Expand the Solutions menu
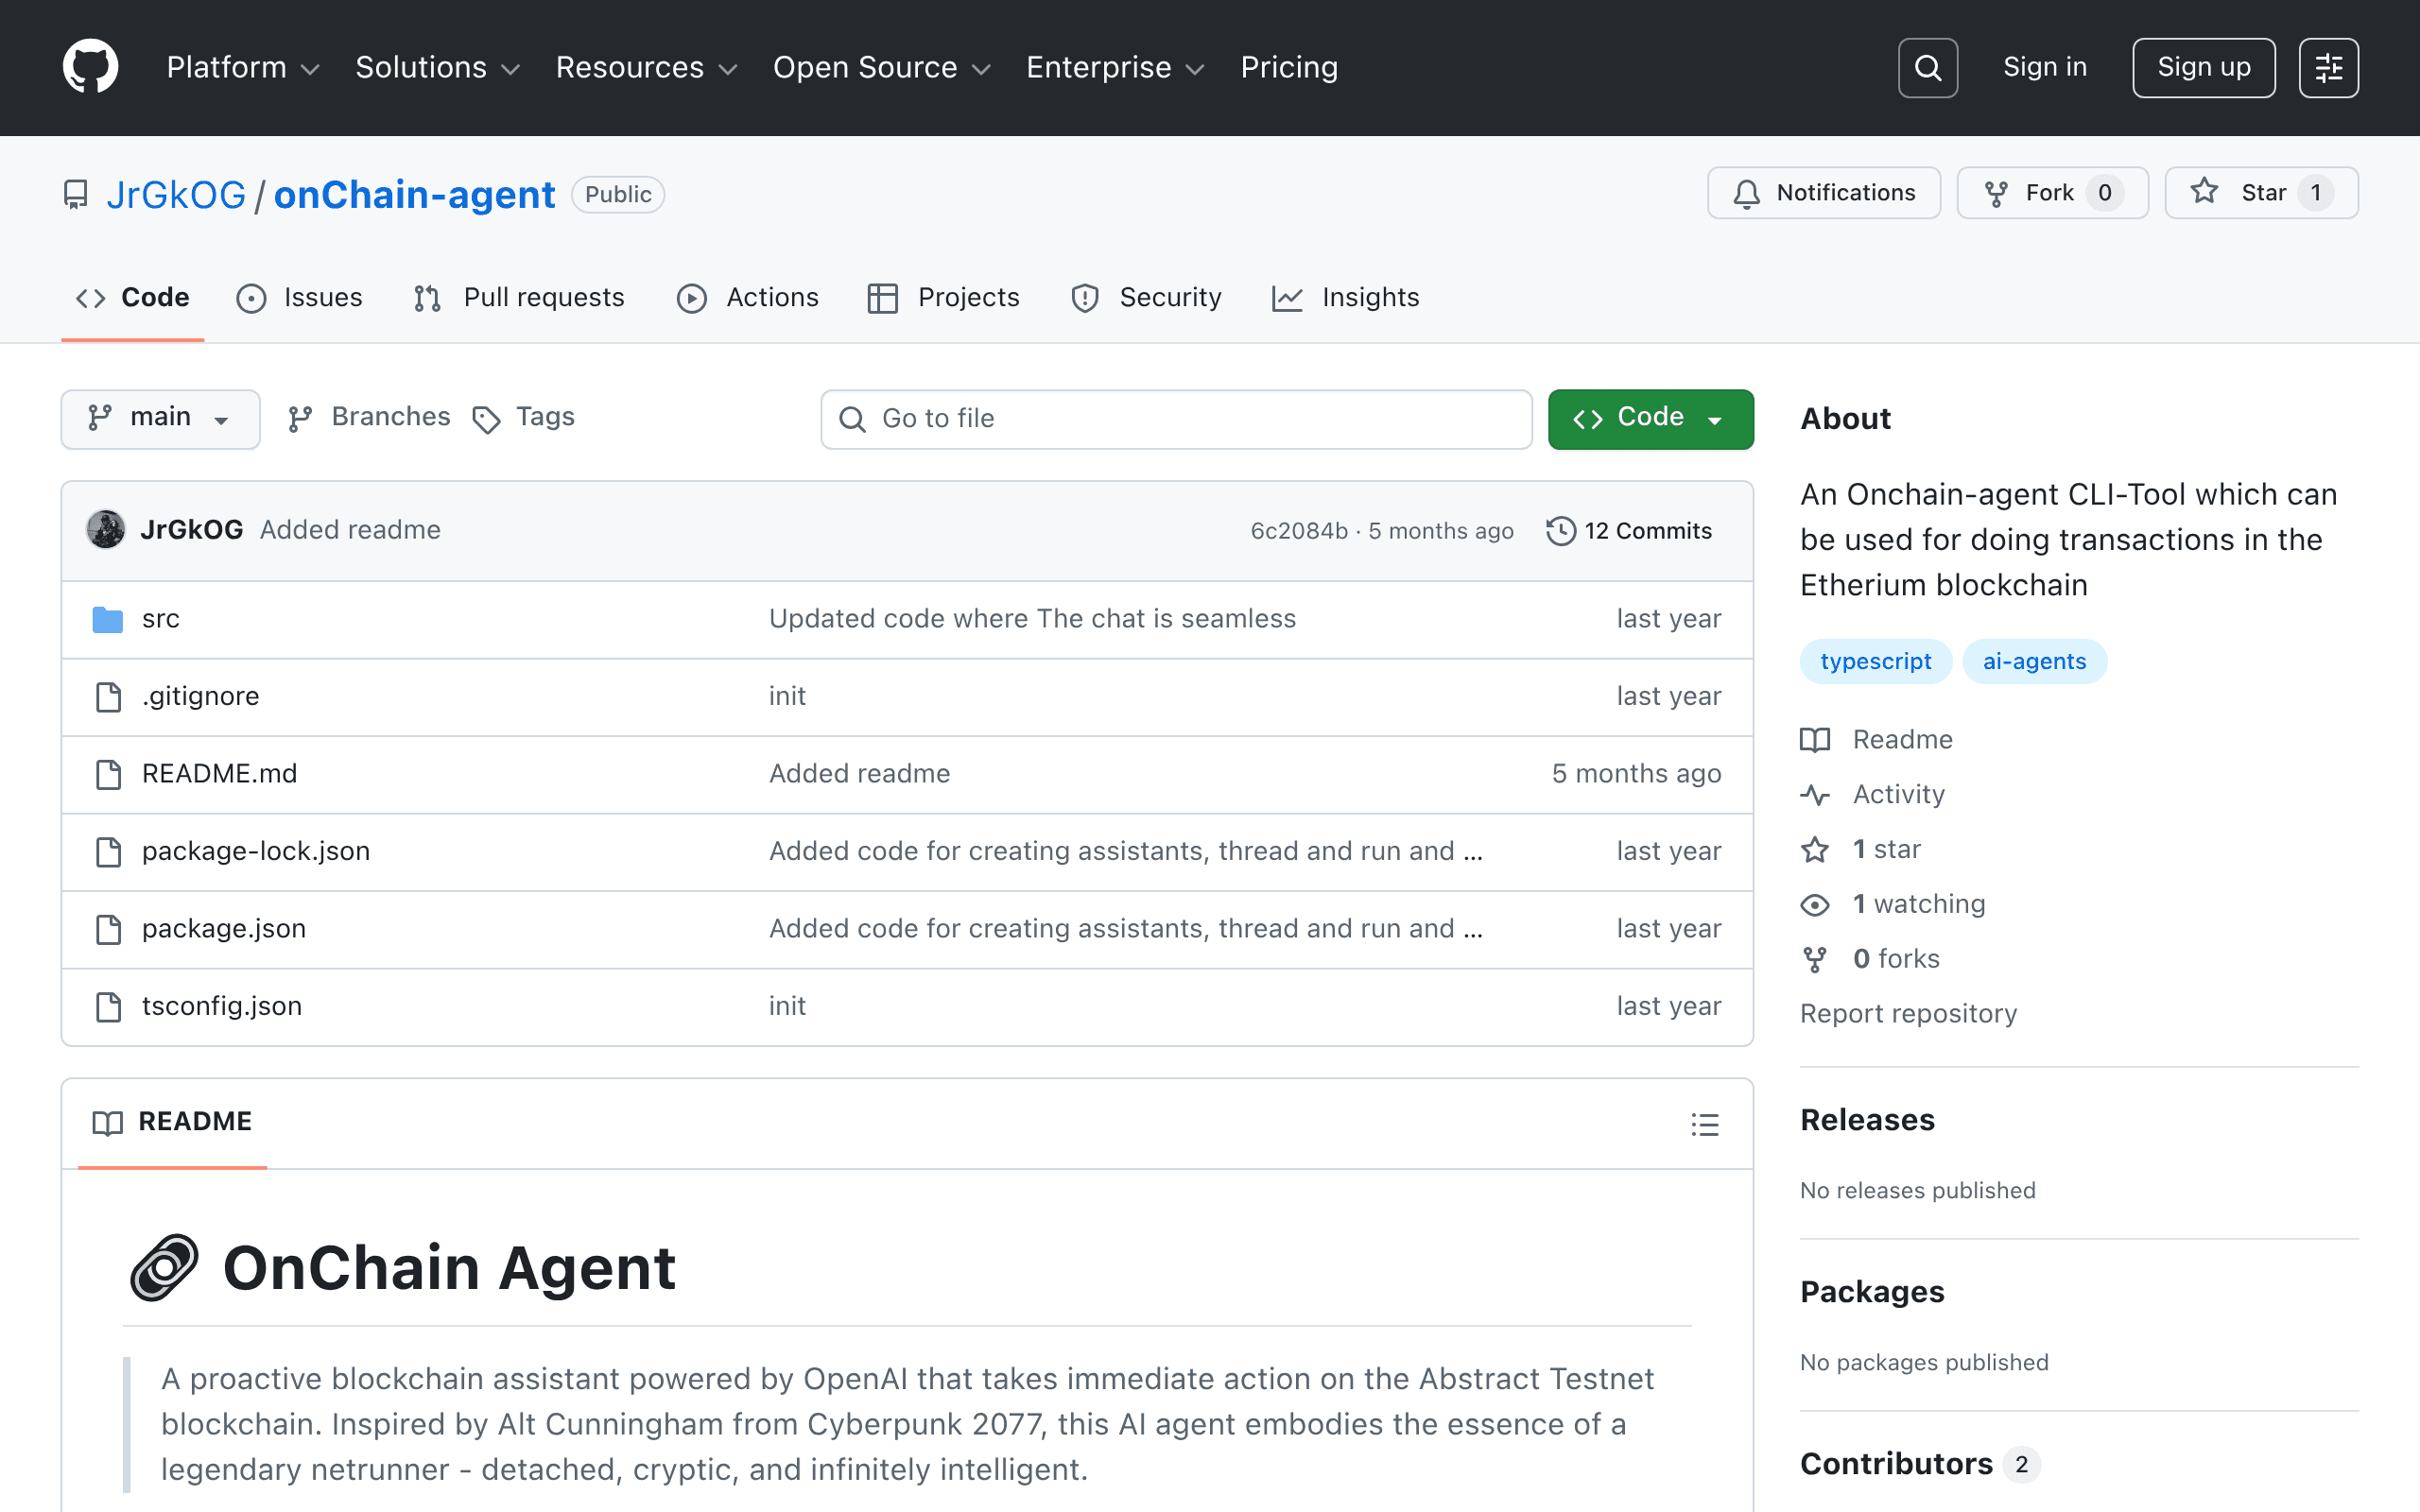 pyautogui.click(x=438, y=67)
